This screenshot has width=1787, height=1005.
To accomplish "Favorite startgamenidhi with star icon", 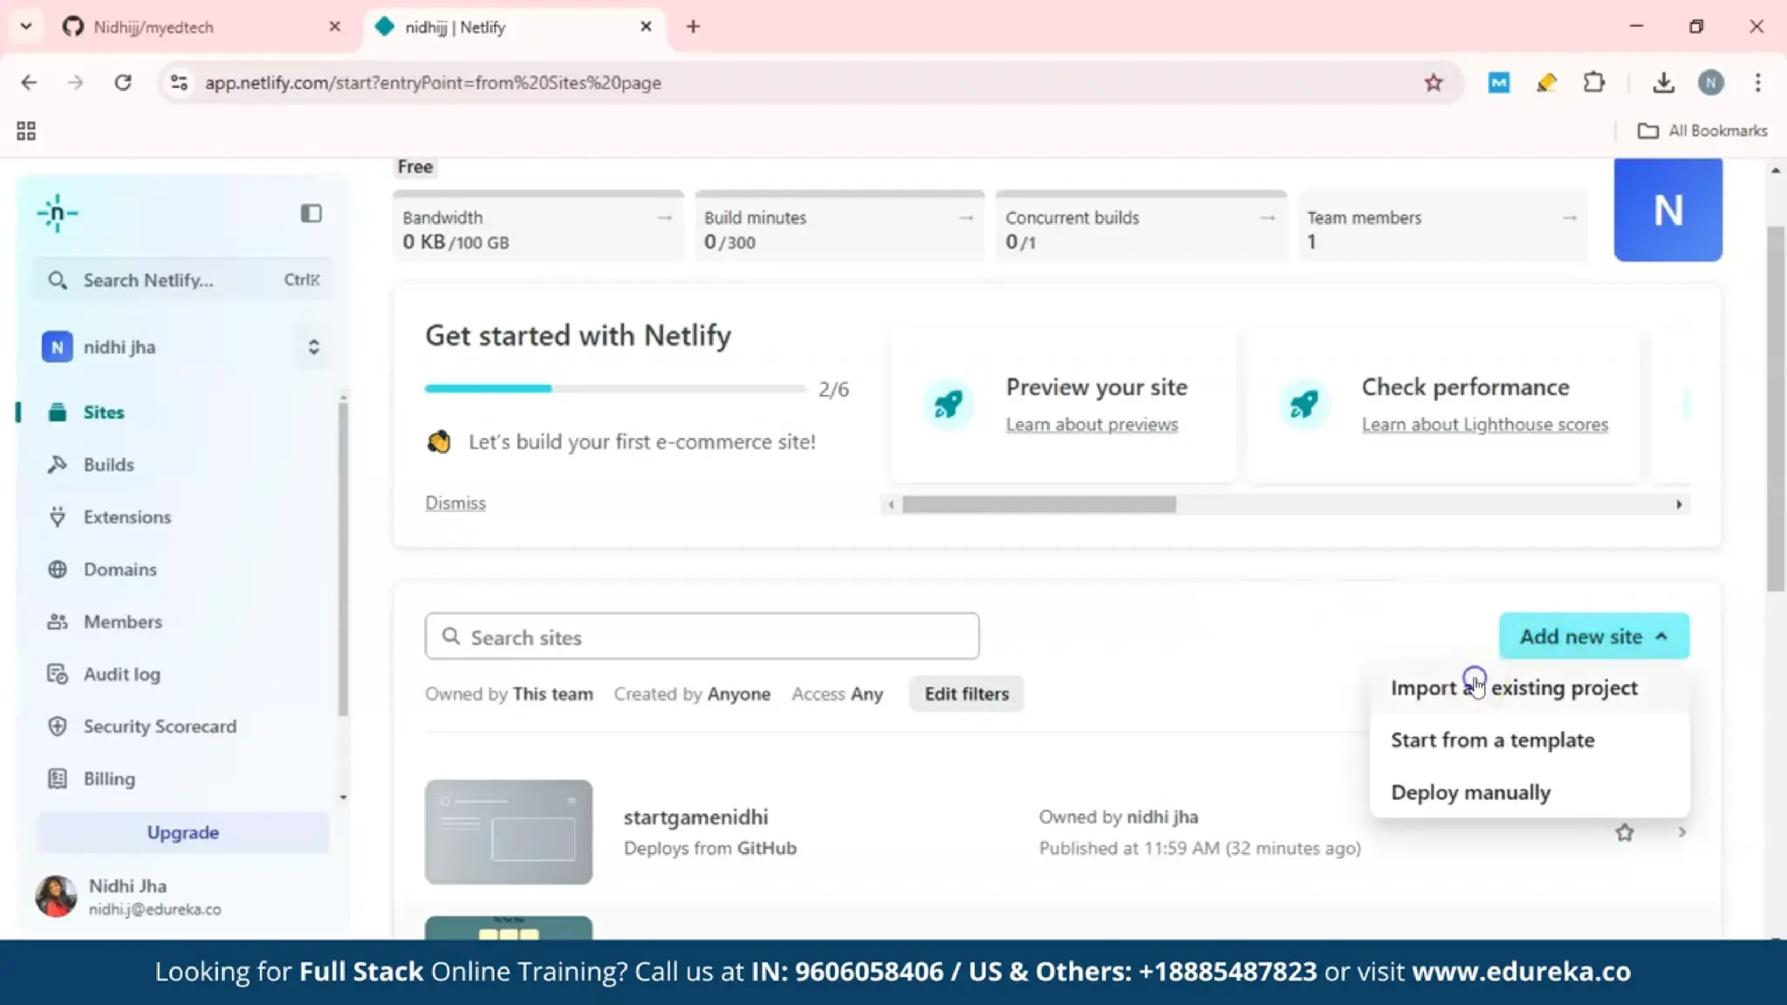I will (x=1624, y=832).
